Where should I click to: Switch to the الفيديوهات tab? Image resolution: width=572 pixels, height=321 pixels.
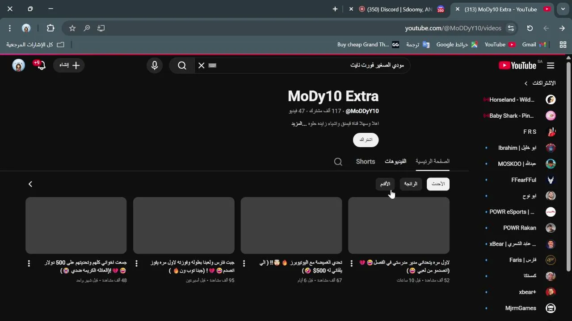395,161
